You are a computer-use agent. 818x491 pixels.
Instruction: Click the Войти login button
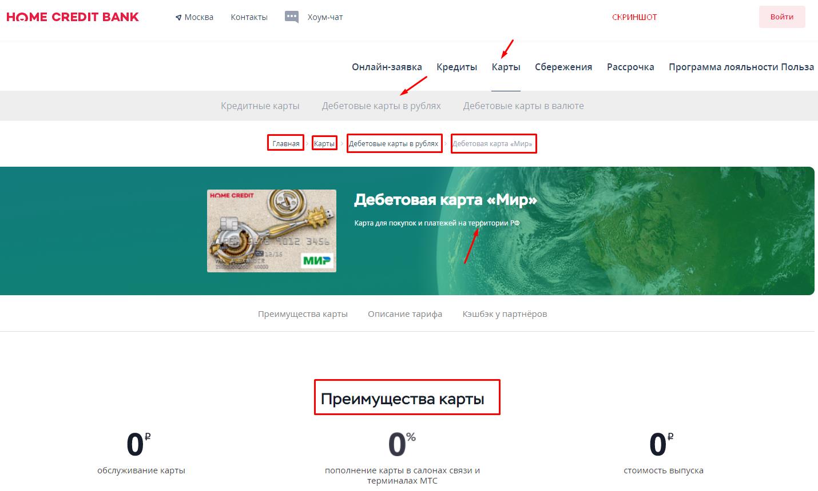781,17
